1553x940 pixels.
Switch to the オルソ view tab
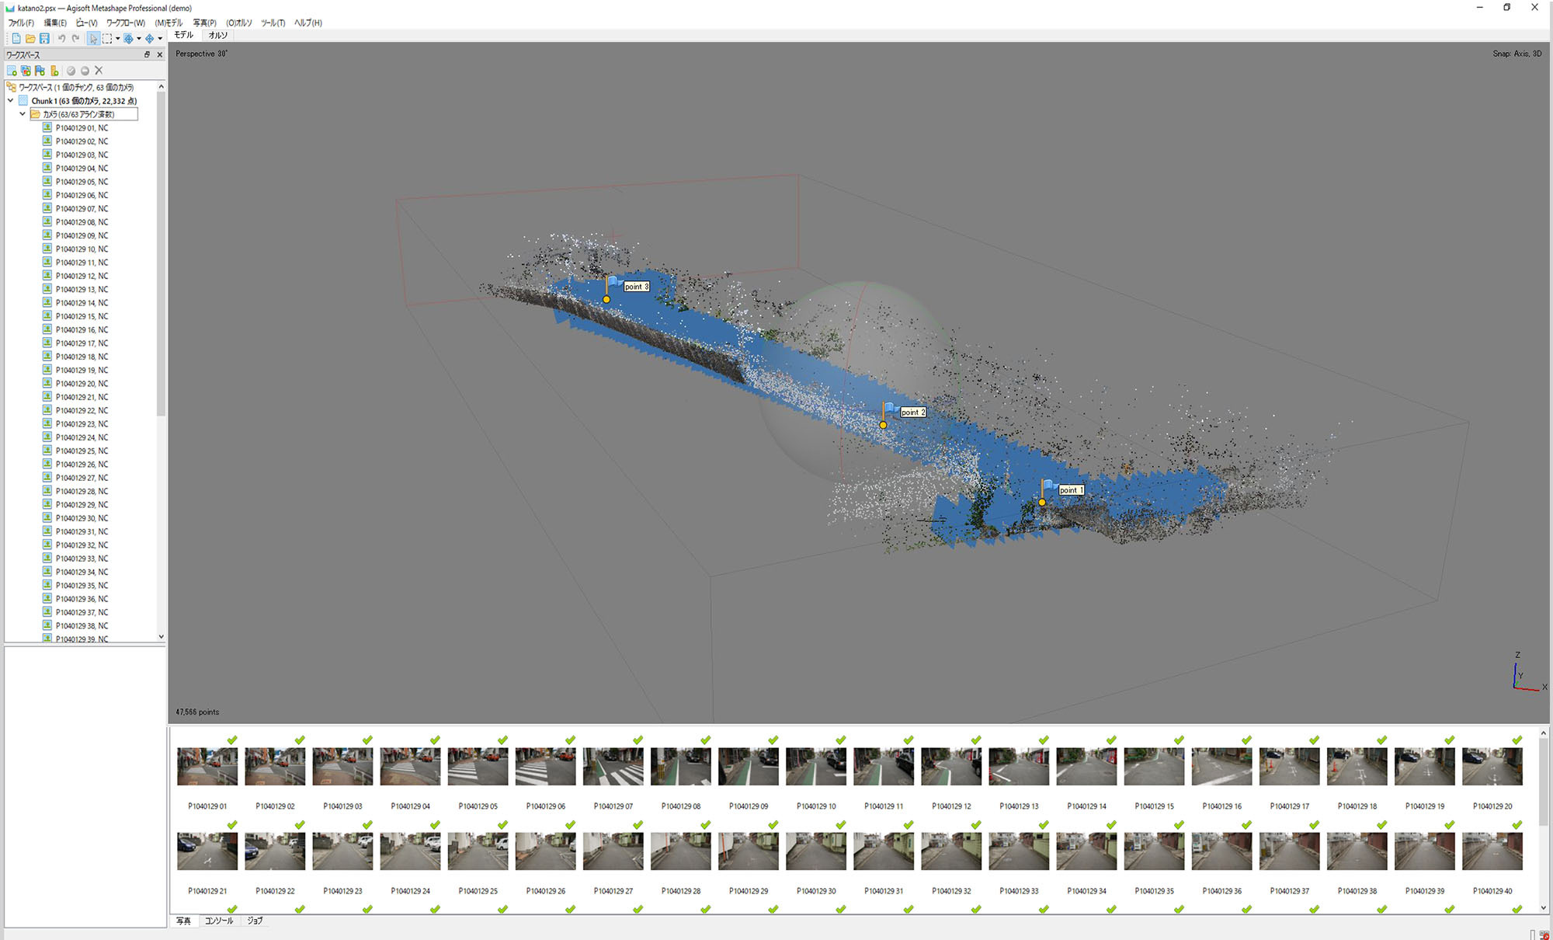[x=218, y=35]
